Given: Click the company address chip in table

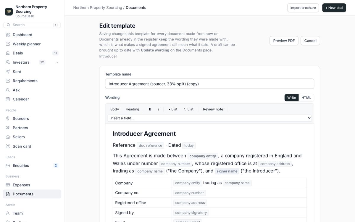Looking at the screenshot, I should (x=190, y=203).
